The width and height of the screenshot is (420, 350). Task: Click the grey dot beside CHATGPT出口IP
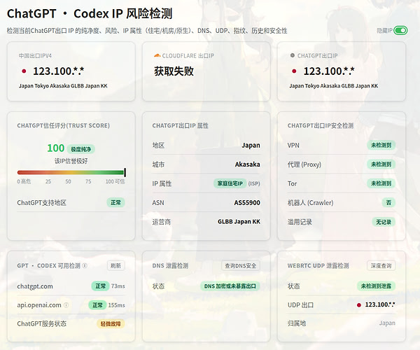tap(293, 55)
